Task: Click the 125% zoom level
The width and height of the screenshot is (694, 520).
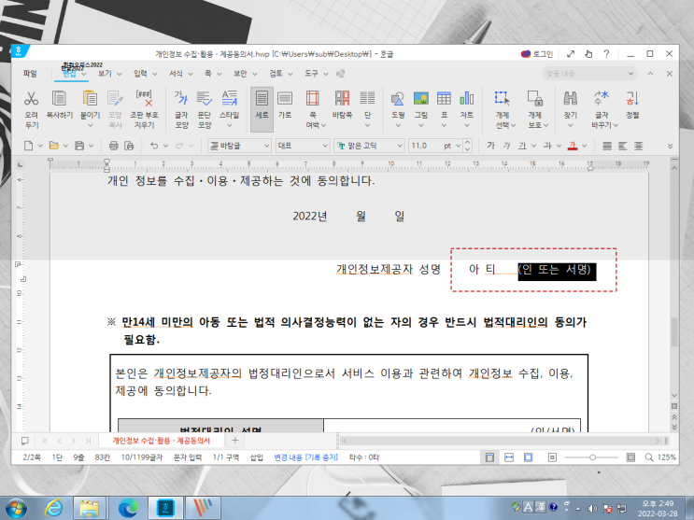Action: pos(667,457)
